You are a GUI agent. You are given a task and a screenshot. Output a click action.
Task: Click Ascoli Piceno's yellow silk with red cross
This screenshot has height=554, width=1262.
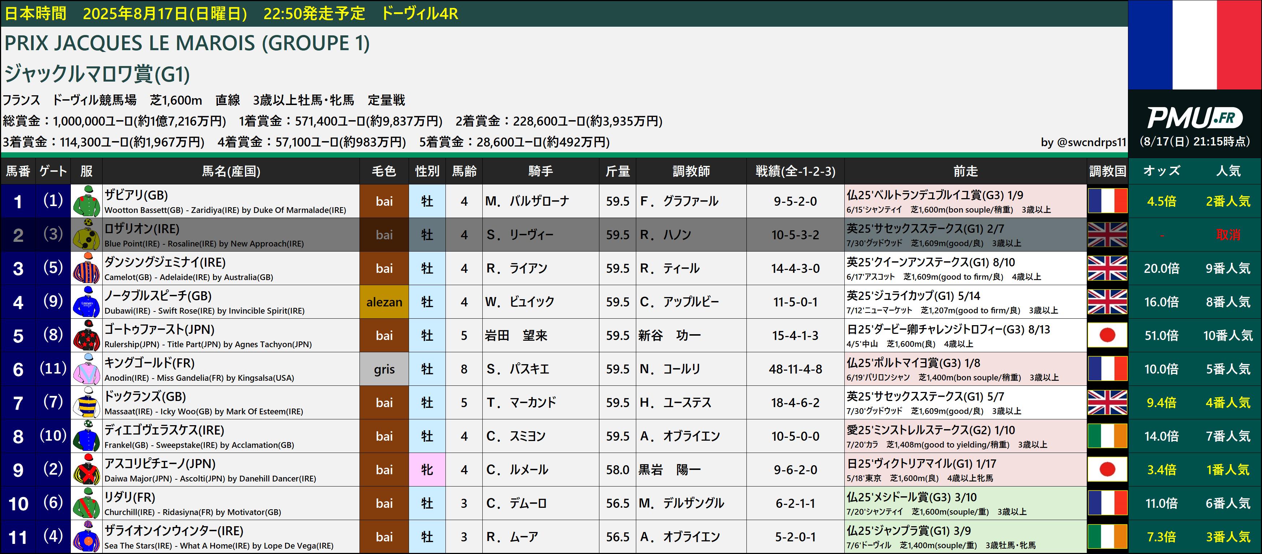[x=86, y=470]
